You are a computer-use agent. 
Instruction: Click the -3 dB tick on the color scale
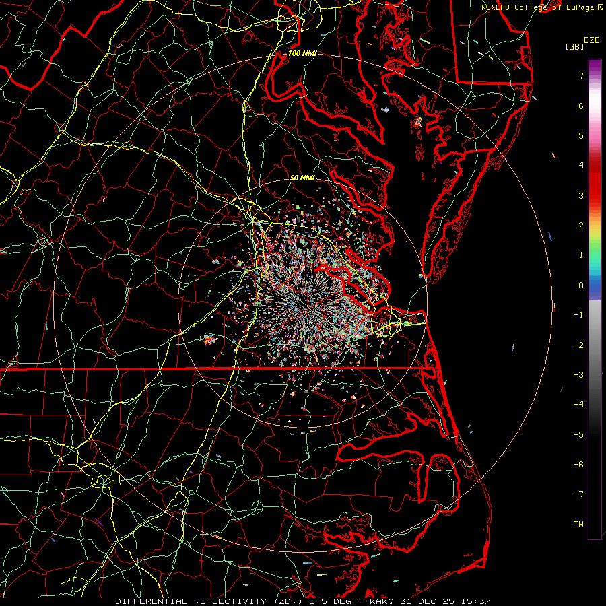578,375
